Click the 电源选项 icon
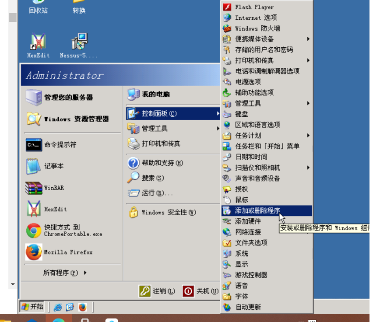 [x=227, y=82]
